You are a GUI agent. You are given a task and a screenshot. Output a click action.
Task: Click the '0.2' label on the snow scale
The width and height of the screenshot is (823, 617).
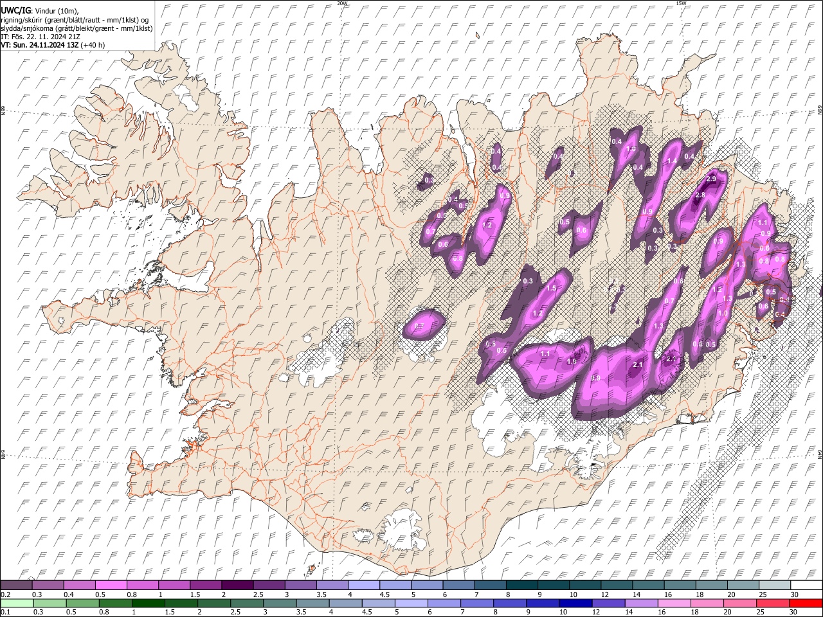pyautogui.click(x=6, y=595)
